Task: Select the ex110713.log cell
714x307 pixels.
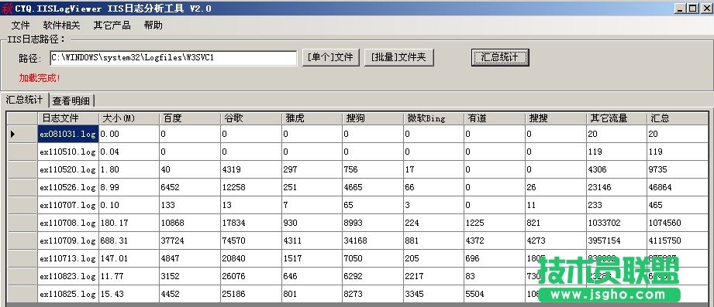Action: (x=68, y=258)
